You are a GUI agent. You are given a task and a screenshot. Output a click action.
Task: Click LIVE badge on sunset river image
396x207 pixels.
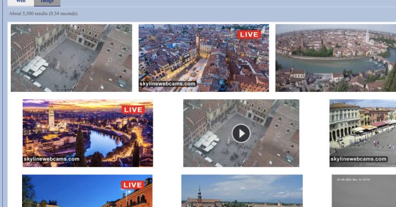(133, 110)
